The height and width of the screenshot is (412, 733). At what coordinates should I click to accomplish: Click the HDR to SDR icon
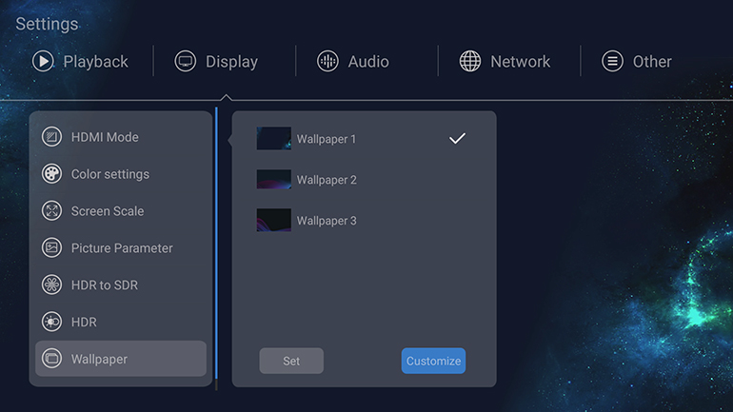click(x=52, y=285)
